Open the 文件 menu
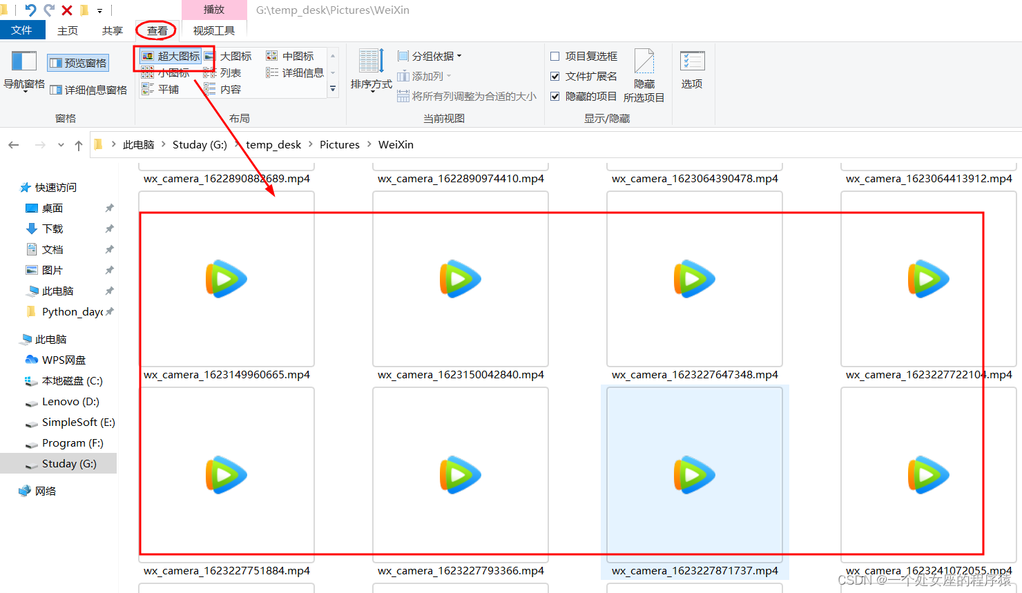This screenshot has height=593, width=1022. 22,30
